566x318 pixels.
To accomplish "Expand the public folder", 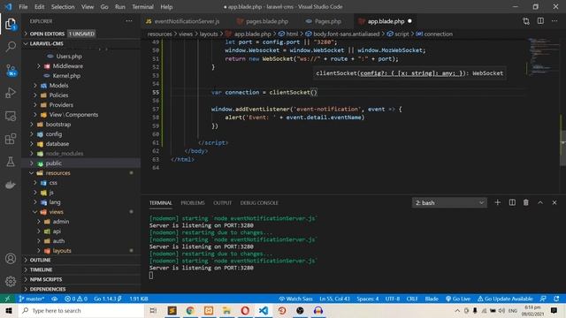I will click(81, 163).
